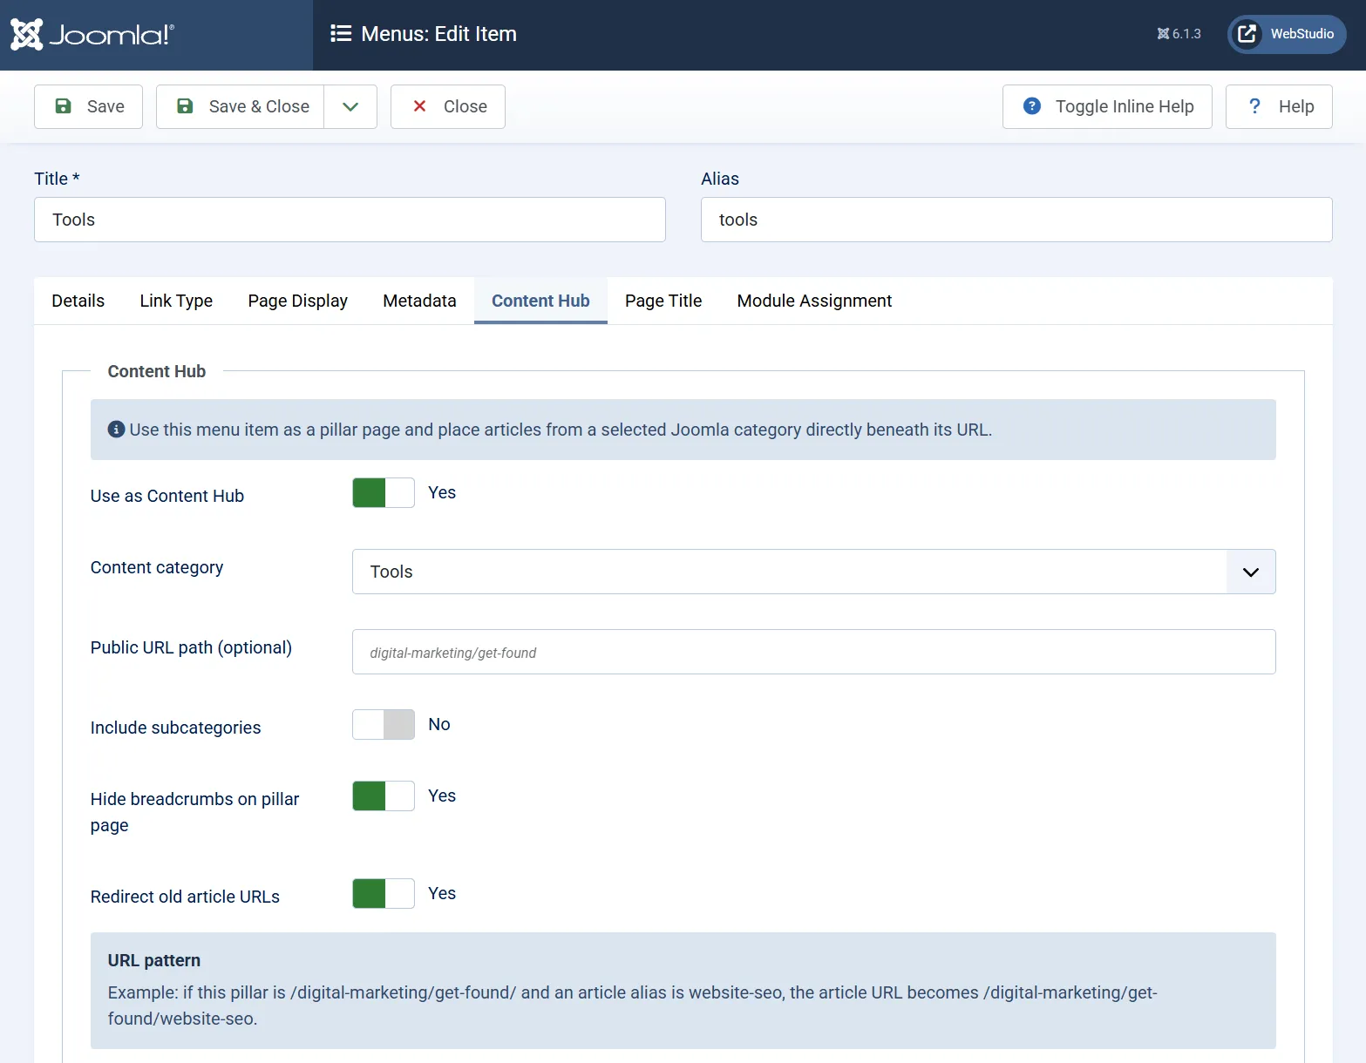
Task: Click the Close button
Action: coord(448,106)
